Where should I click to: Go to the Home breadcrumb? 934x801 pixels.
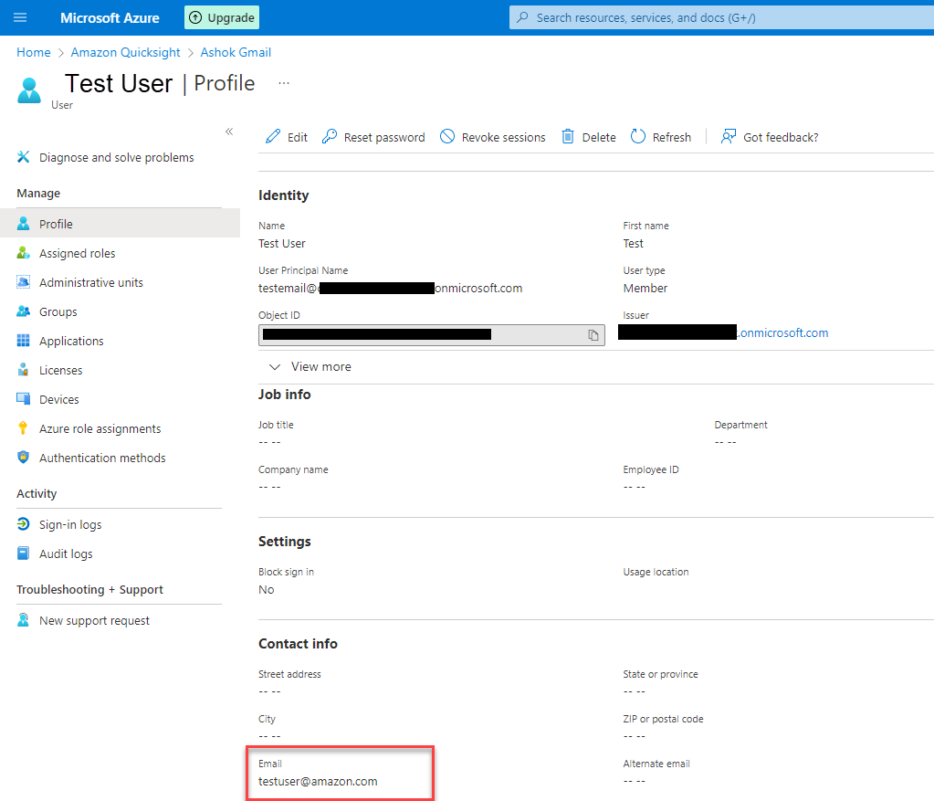pos(34,52)
